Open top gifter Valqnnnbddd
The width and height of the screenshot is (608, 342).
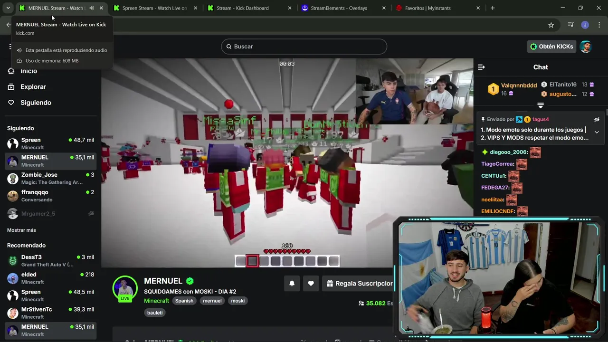tap(519, 85)
